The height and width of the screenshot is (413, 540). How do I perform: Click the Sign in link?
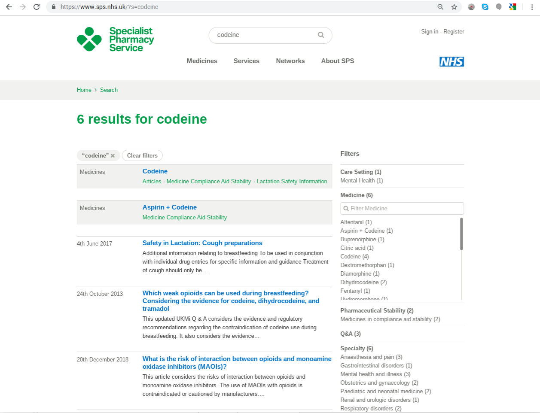click(430, 31)
